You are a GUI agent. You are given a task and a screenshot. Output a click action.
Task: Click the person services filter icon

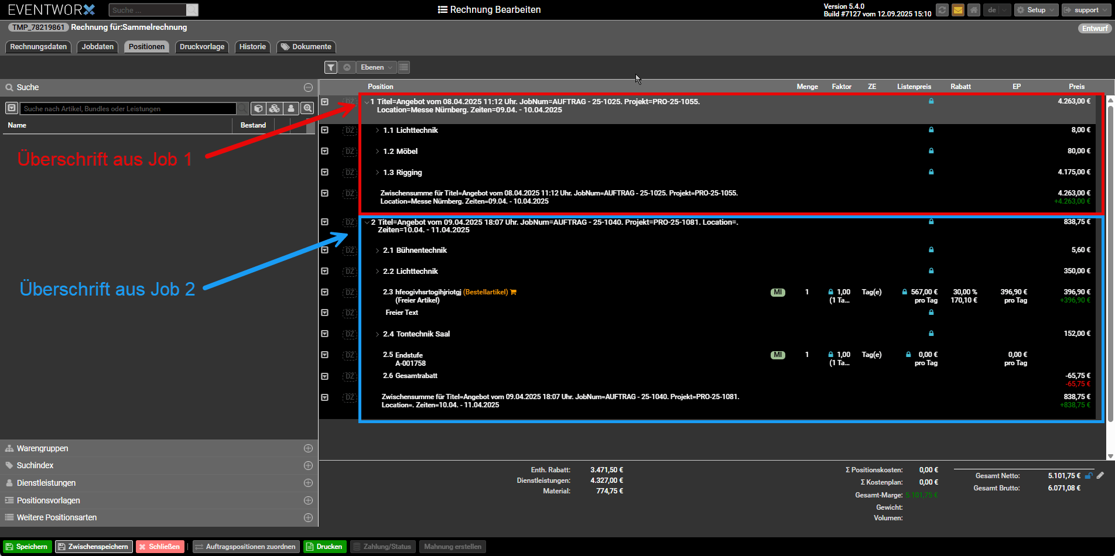(290, 108)
